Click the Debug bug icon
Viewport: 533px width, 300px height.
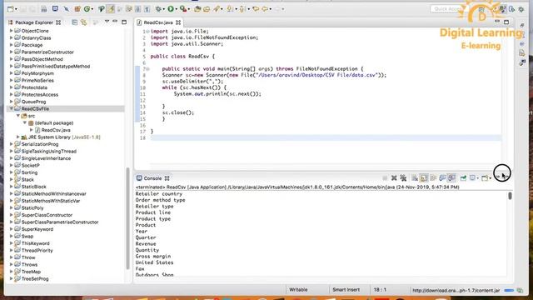tap(158, 9)
